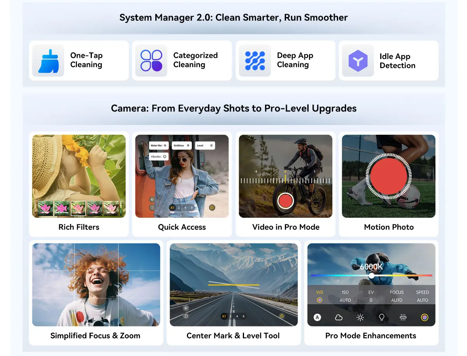Select the light bulb white balance preset
The image size is (467, 356).
[x=382, y=317]
